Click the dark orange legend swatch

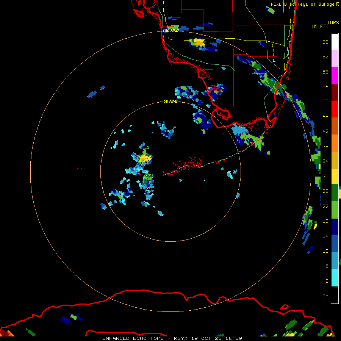click(335, 126)
